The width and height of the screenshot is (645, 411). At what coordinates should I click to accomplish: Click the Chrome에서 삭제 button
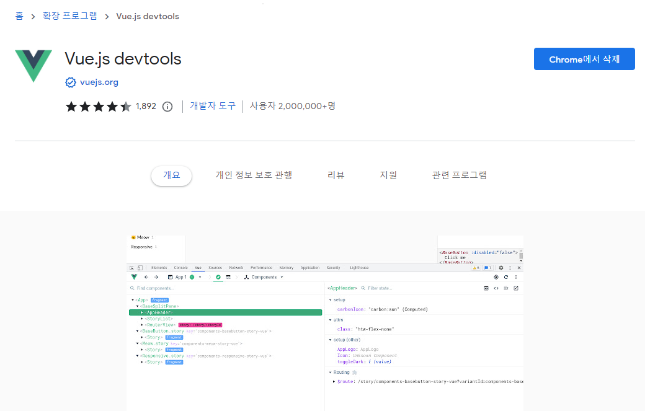(x=584, y=59)
